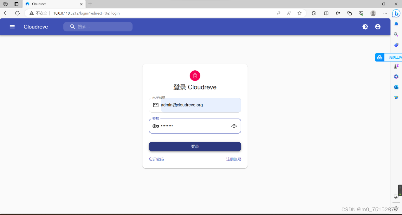Select the Cloudreve browser tab
The image size is (402, 215).
[x=54, y=4]
